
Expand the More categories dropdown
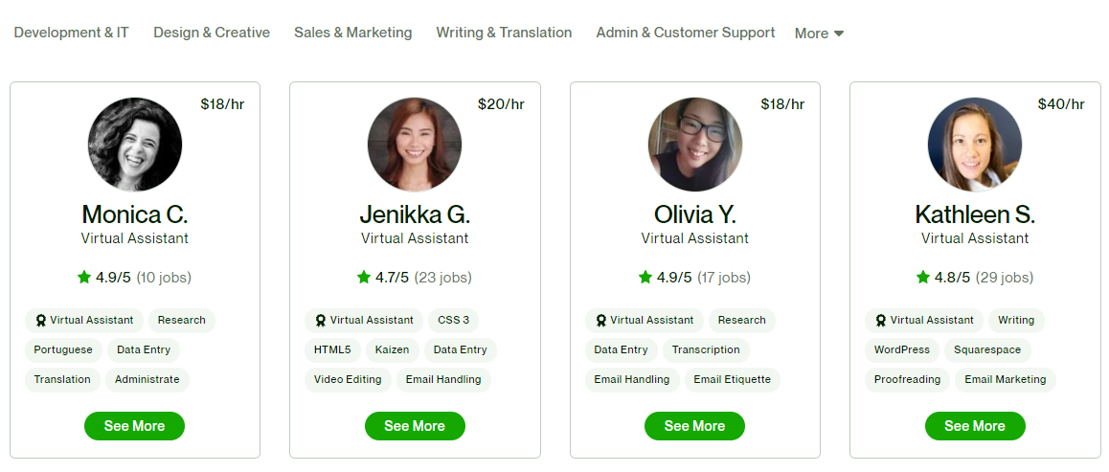(819, 34)
